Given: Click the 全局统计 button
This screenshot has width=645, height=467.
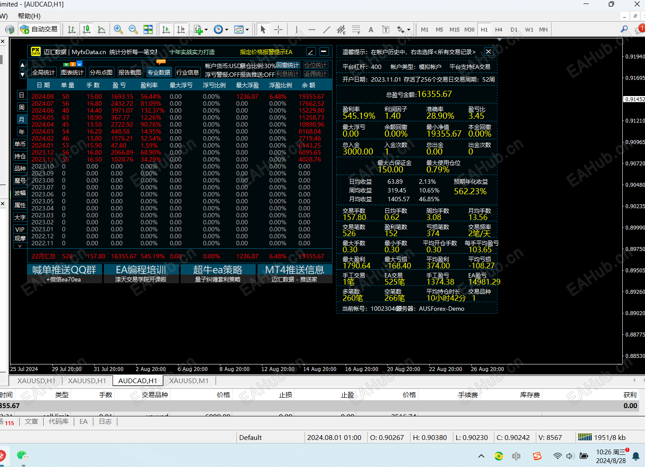Looking at the screenshot, I should point(44,72).
